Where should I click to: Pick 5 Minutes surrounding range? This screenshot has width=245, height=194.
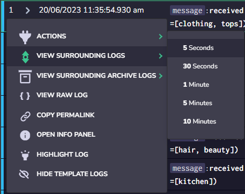(206, 103)
